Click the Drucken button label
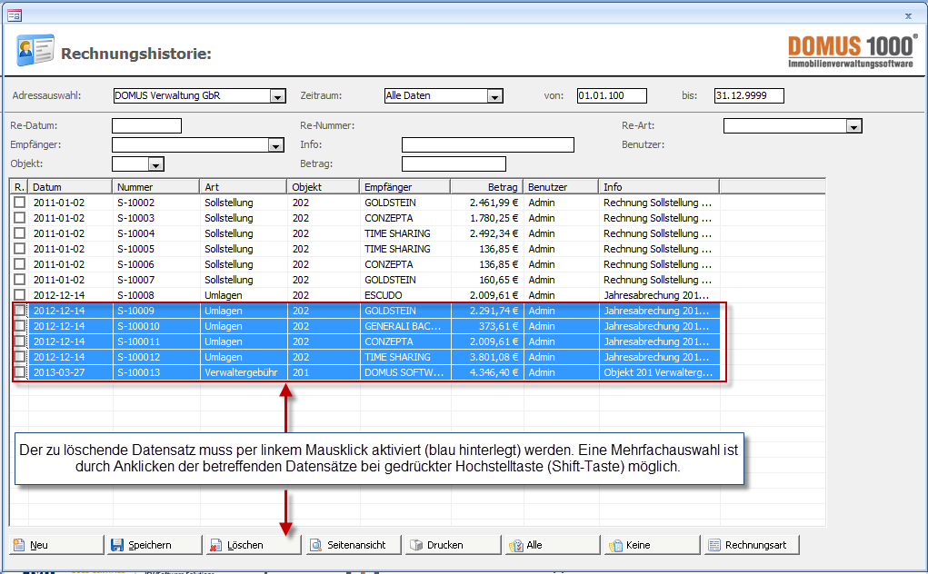 click(445, 545)
